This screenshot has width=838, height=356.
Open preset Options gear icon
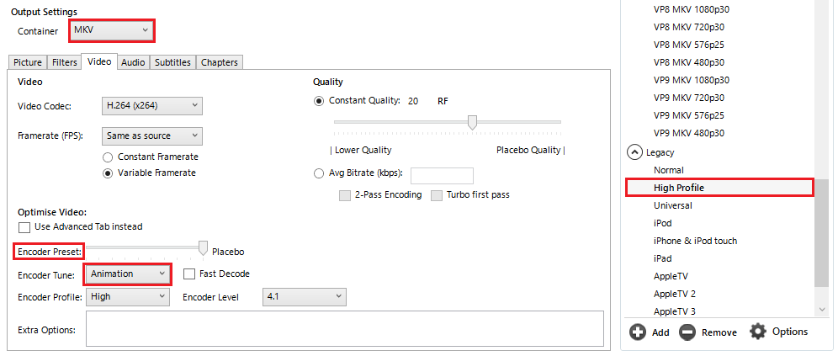click(x=758, y=332)
